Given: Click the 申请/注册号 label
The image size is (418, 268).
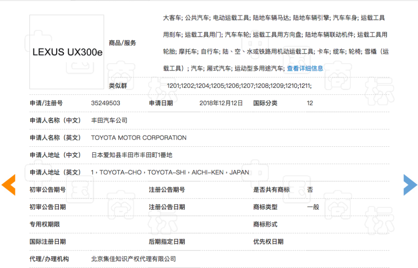Looking at the screenshot, I should [x=46, y=103].
